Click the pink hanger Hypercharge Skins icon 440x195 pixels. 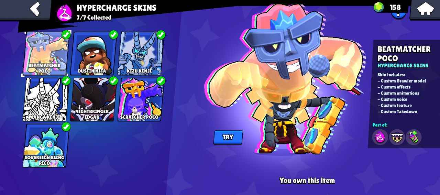65,12
